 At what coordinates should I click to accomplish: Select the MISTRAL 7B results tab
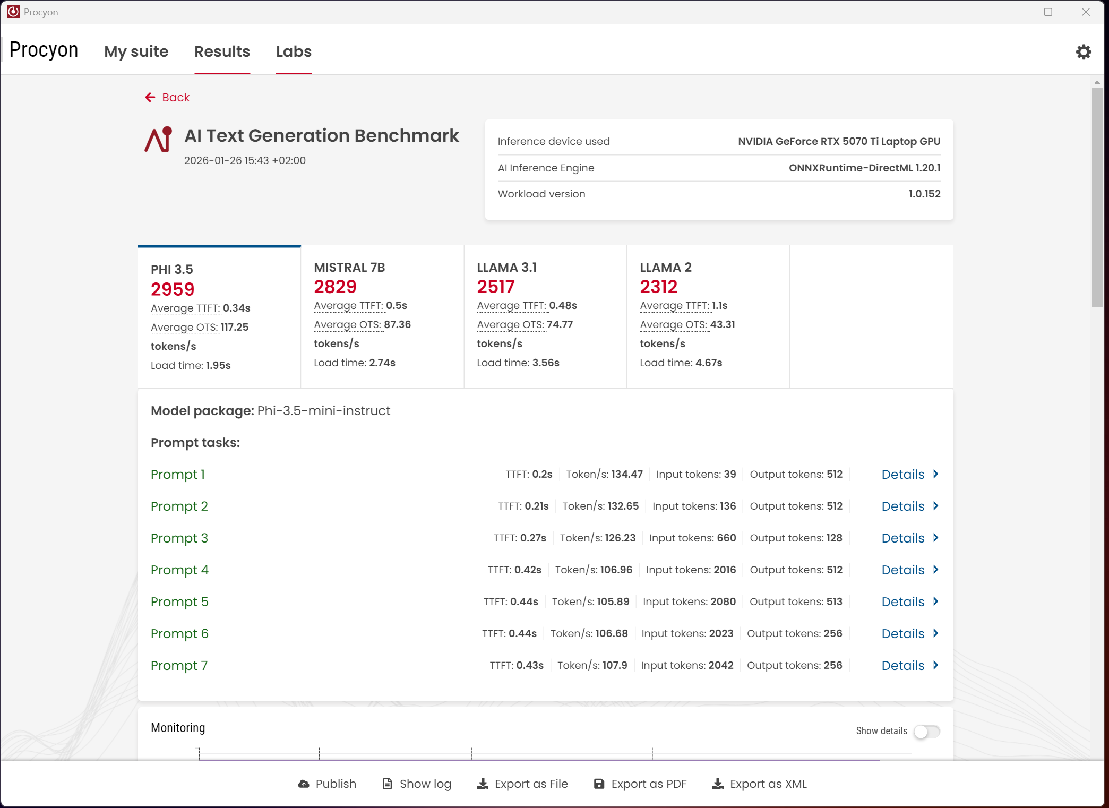coord(382,316)
